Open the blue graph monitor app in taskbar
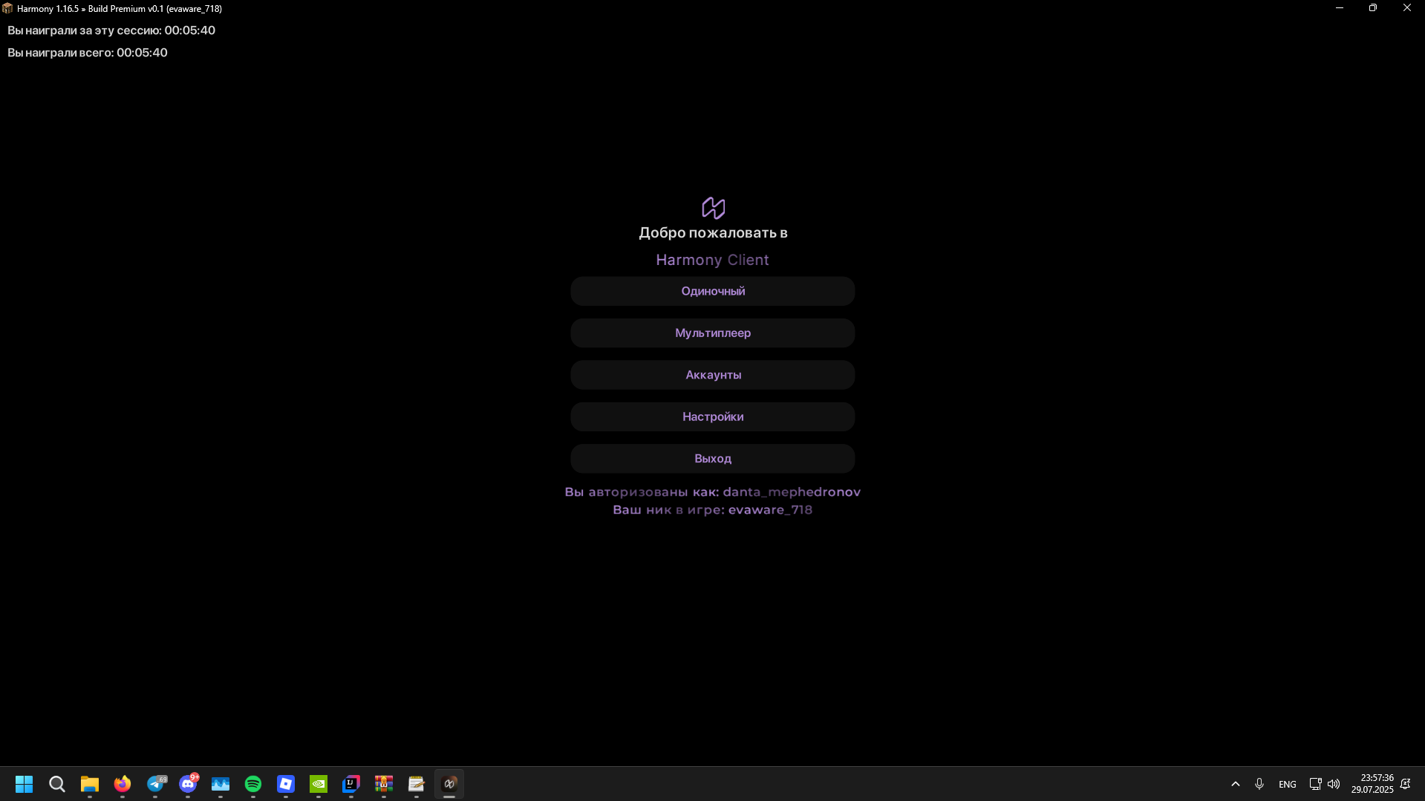The image size is (1425, 801). coord(221,784)
